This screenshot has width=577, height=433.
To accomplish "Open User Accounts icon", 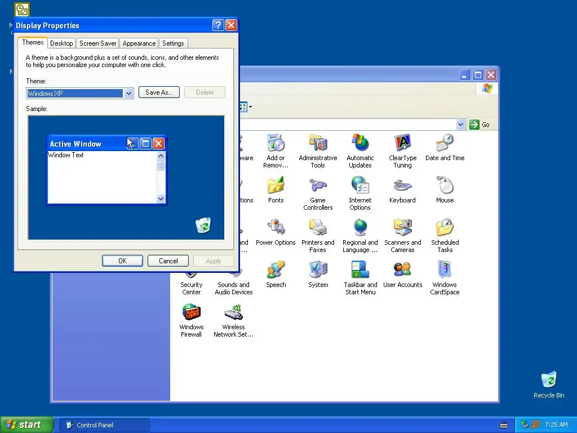I will (x=402, y=275).
